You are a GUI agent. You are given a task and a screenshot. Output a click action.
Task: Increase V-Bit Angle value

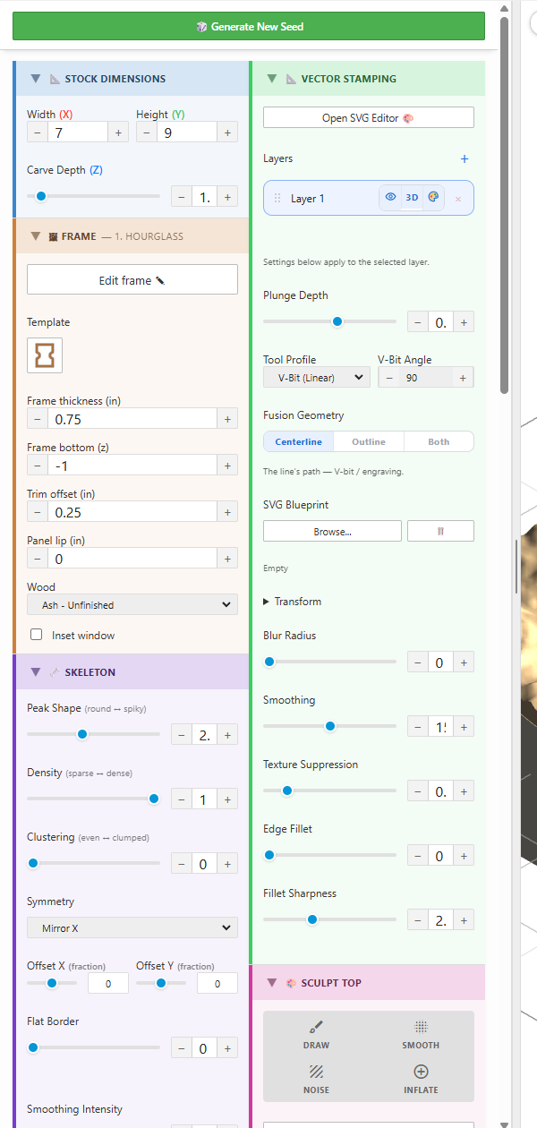(x=463, y=378)
